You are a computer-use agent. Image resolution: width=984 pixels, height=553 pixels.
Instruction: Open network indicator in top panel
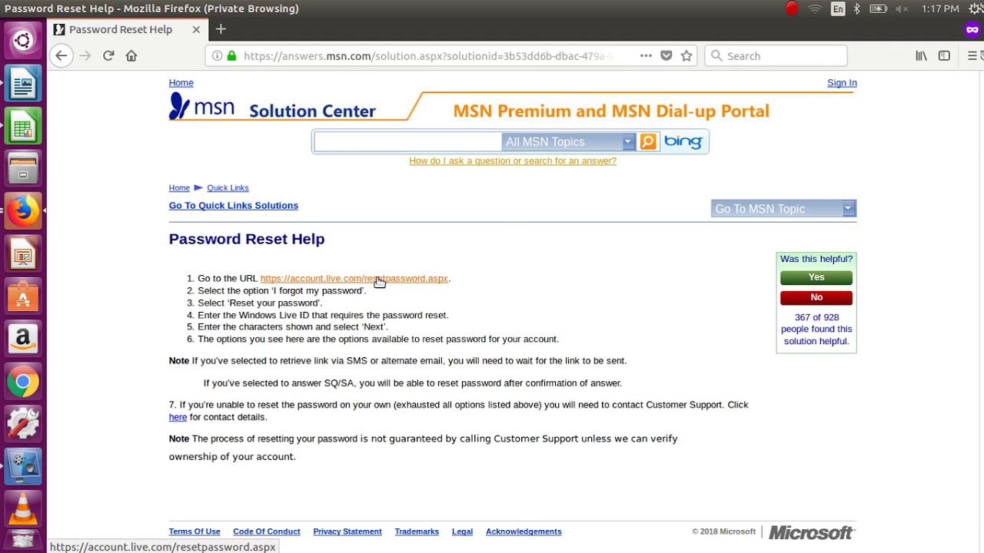(x=815, y=8)
